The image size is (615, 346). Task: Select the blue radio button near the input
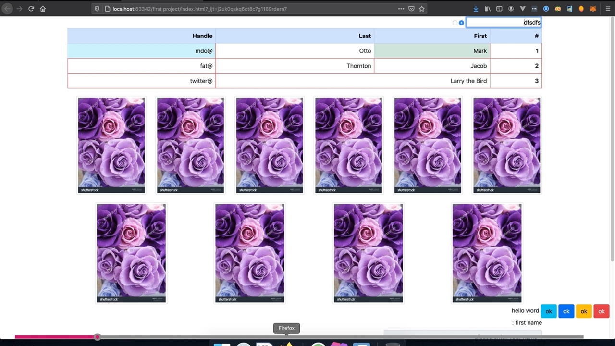tap(461, 23)
